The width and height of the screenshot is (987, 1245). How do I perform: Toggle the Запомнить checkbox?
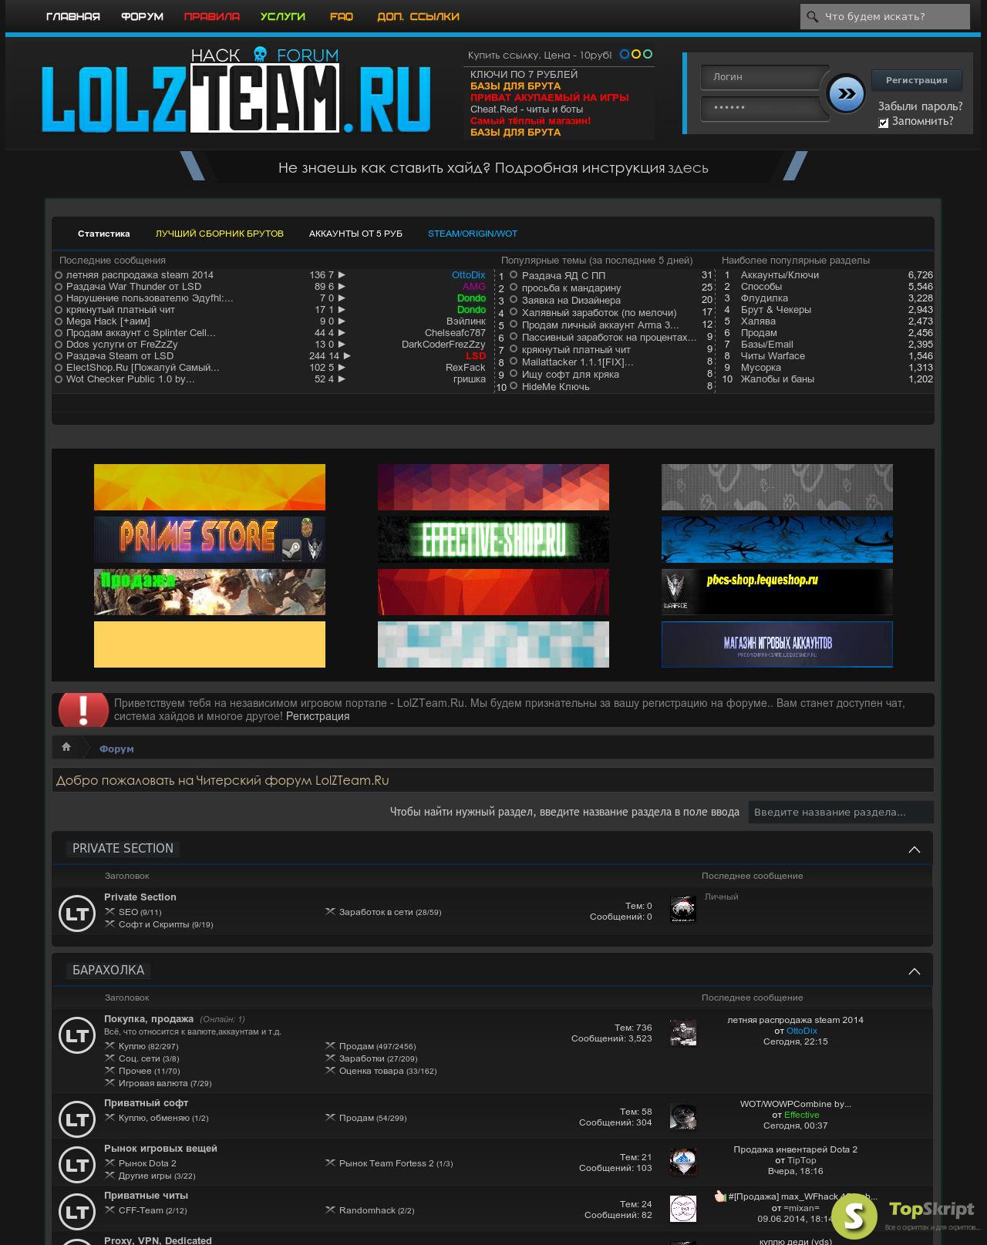[x=884, y=123]
